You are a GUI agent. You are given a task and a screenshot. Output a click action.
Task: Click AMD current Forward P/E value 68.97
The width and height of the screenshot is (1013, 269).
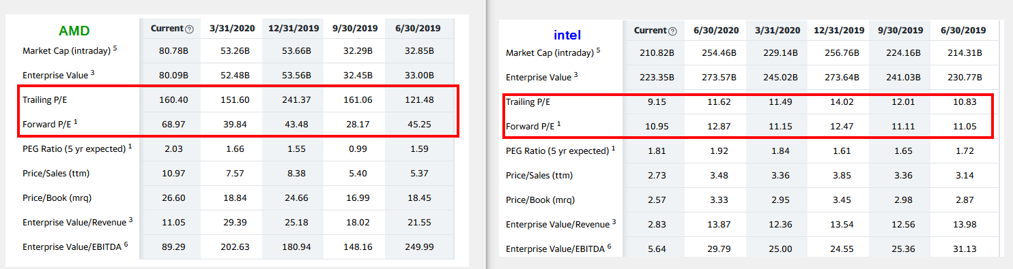(x=173, y=124)
